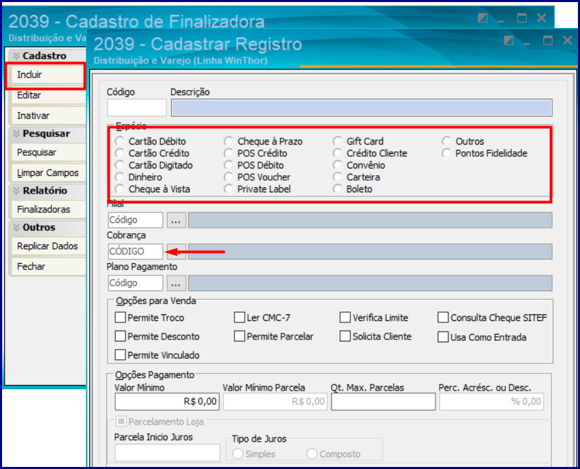
Task: Select the Pontos Fidelidade radio option
Action: click(x=446, y=153)
